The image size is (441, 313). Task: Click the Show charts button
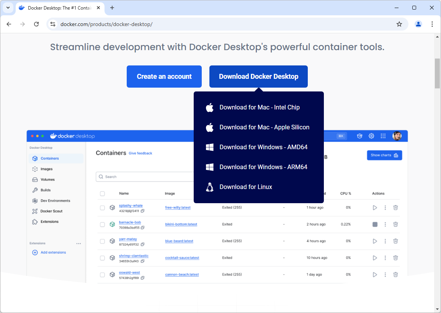tap(384, 155)
